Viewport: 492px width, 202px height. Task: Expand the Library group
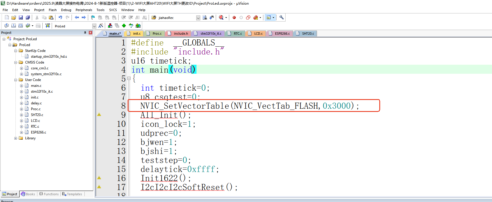coord(15,138)
